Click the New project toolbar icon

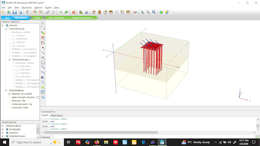tap(3, 12)
